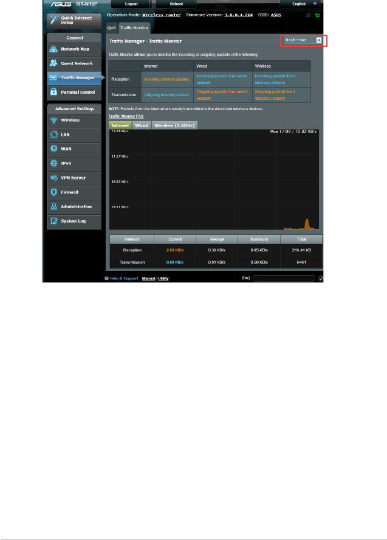The width and height of the screenshot is (387, 540).
Task: Click the Help & Support question icon
Action: point(106,278)
